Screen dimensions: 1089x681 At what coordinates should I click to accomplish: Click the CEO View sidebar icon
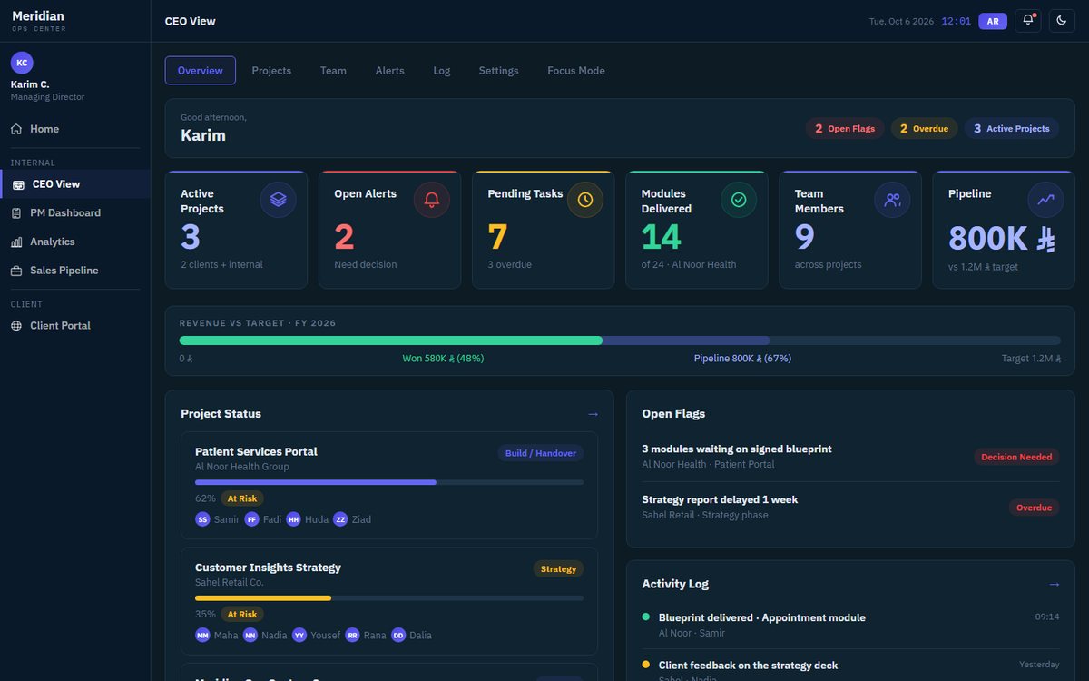(x=17, y=184)
